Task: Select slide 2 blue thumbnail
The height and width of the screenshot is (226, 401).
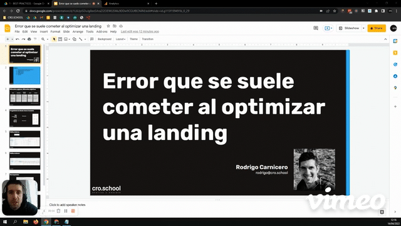Action: click(25, 75)
